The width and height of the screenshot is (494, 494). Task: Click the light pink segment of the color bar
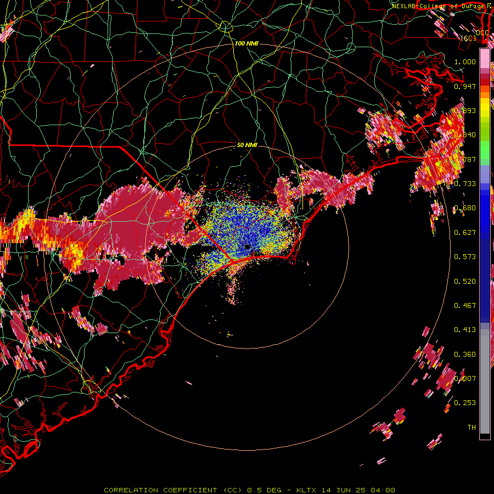pyautogui.click(x=485, y=59)
